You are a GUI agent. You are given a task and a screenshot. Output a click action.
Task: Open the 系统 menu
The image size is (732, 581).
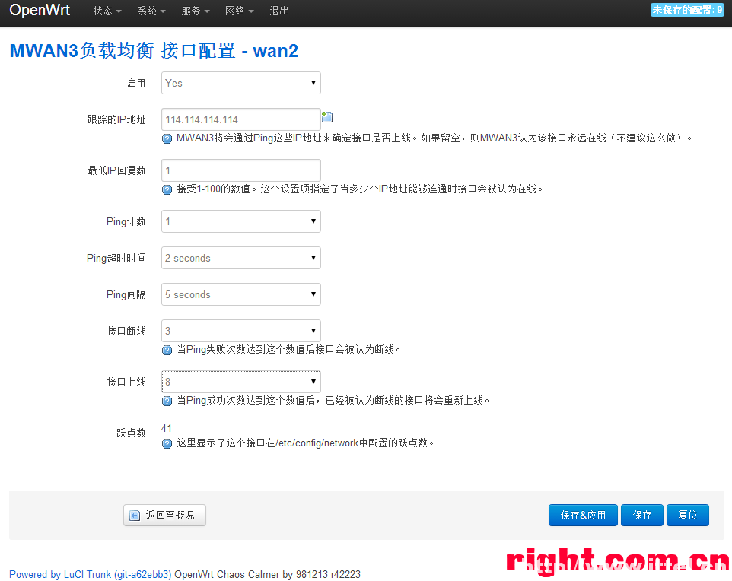[151, 11]
